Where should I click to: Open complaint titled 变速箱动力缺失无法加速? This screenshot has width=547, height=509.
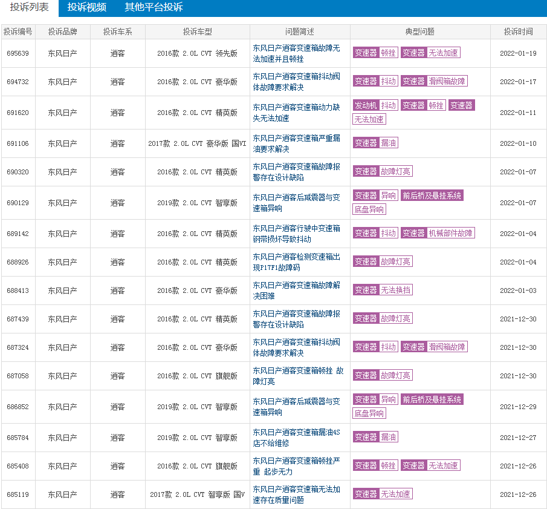click(x=296, y=113)
